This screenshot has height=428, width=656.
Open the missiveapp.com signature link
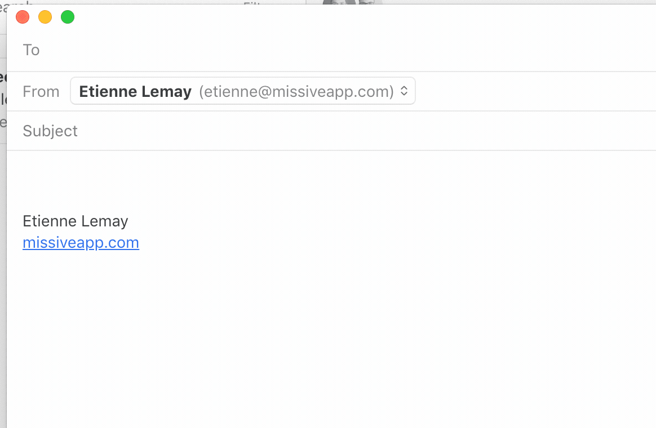[x=81, y=243]
